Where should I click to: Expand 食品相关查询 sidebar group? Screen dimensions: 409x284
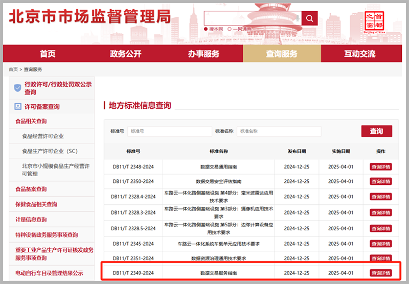click(31, 121)
